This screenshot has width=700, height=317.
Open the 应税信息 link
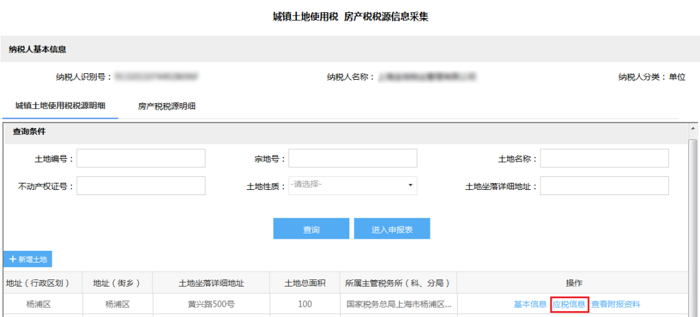click(x=569, y=304)
